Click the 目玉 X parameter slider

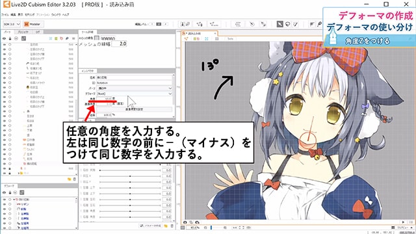pyautogui.click(x=130, y=176)
